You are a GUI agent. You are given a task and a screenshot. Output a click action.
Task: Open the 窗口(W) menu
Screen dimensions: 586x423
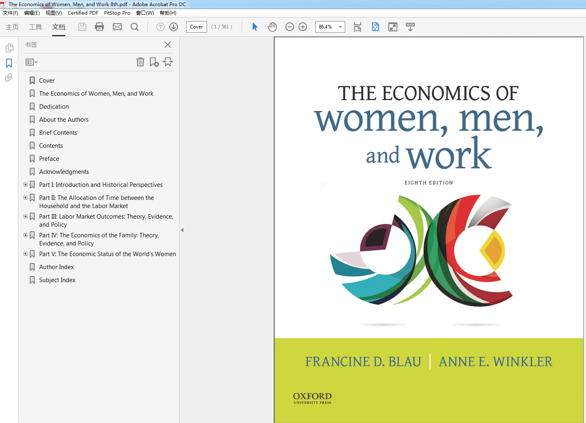(x=145, y=13)
